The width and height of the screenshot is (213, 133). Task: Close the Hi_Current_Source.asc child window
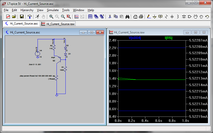point(100,32)
